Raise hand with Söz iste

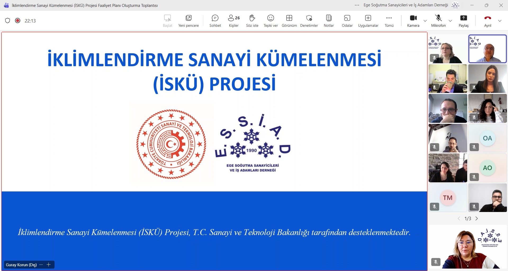click(252, 21)
